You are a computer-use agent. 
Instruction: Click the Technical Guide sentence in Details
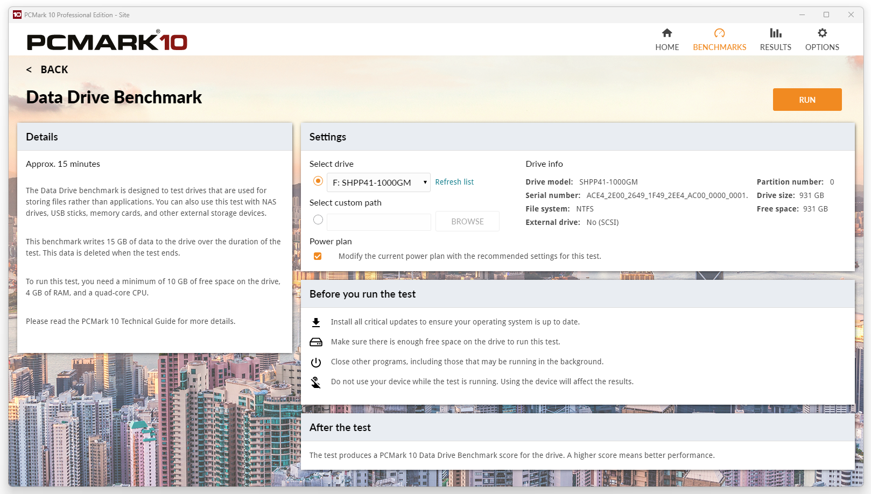(131, 321)
